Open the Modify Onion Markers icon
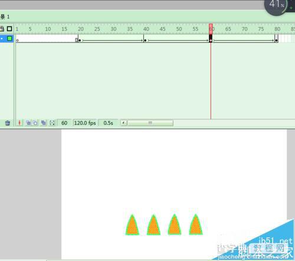This screenshot has width=295, height=261. coord(52,123)
